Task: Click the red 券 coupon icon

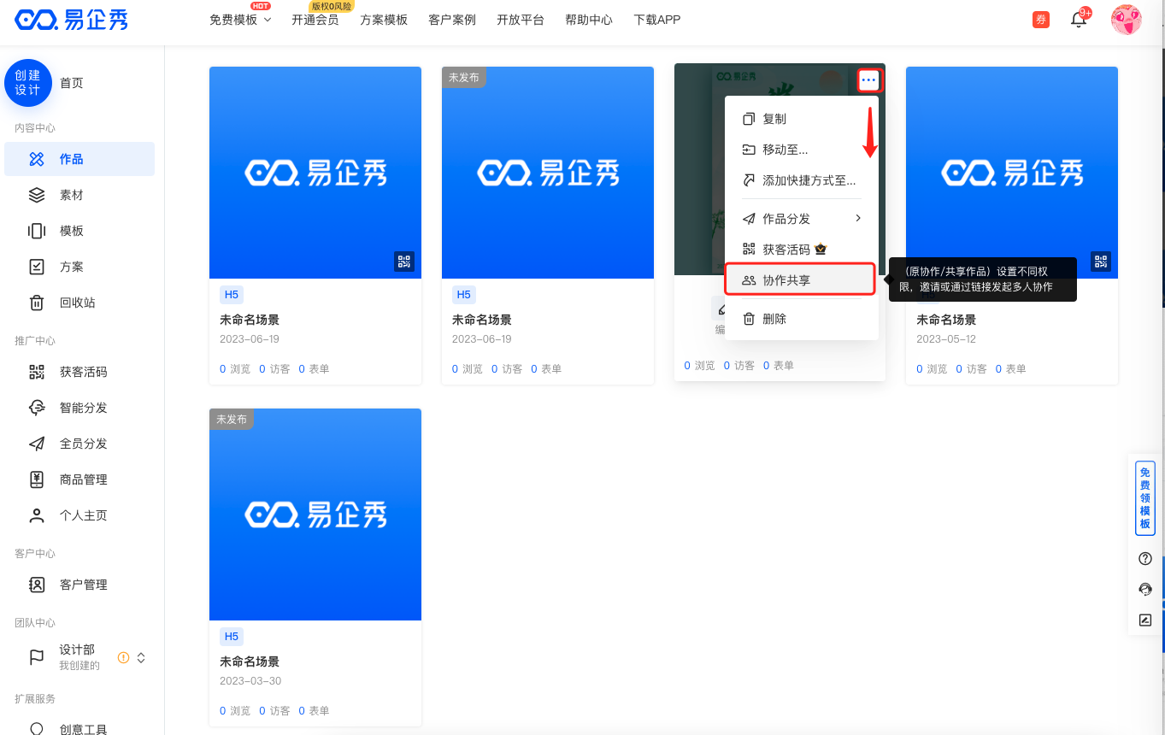Action: click(x=1041, y=20)
